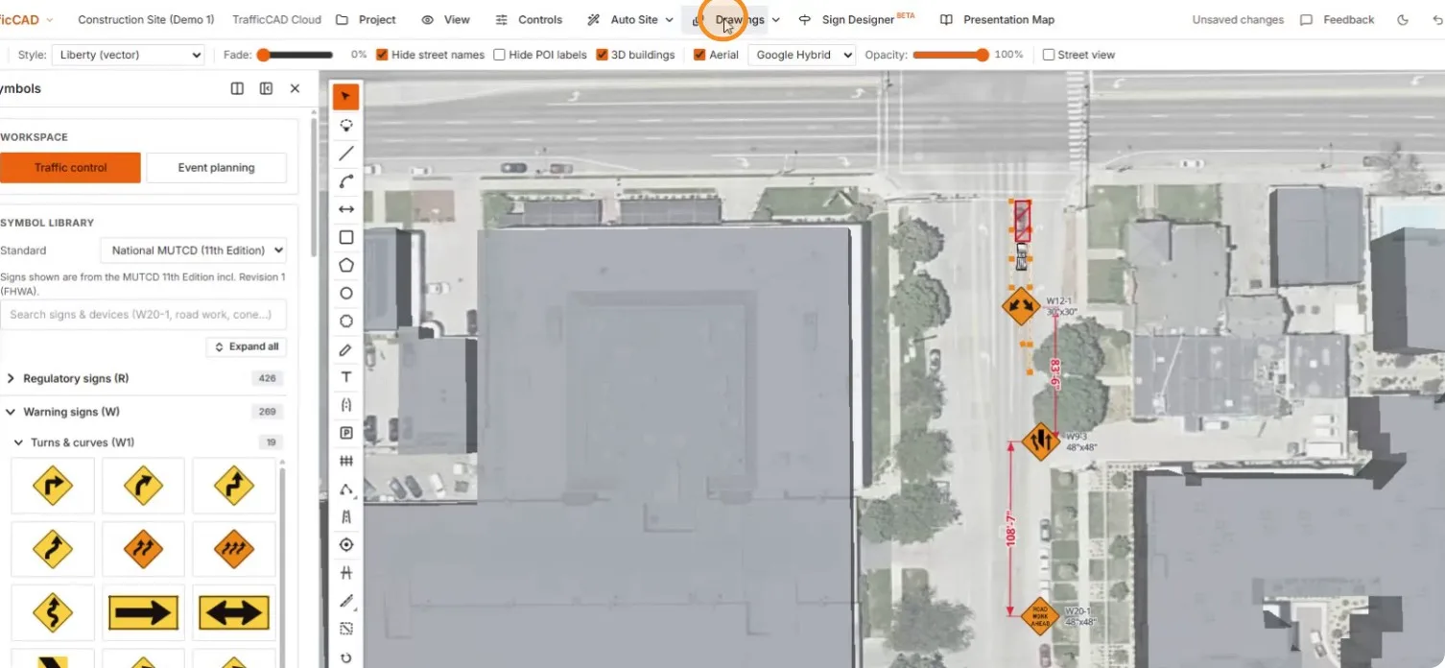Click the collapse-sidebar panel icon
Screen dimensions: 1445x668
click(x=266, y=88)
